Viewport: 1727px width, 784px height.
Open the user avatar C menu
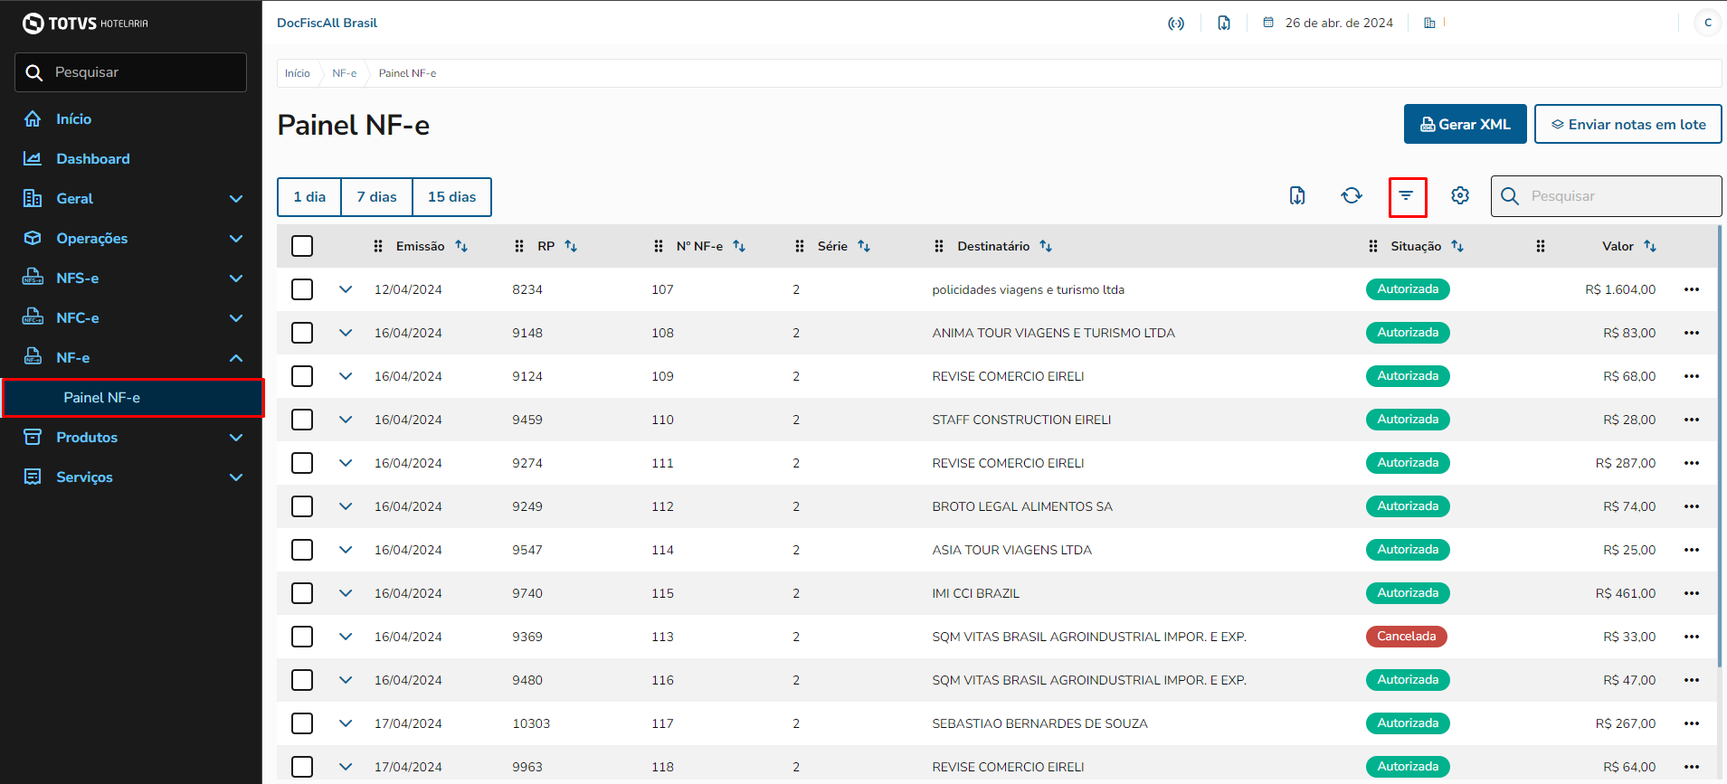[x=1708, y=24]
